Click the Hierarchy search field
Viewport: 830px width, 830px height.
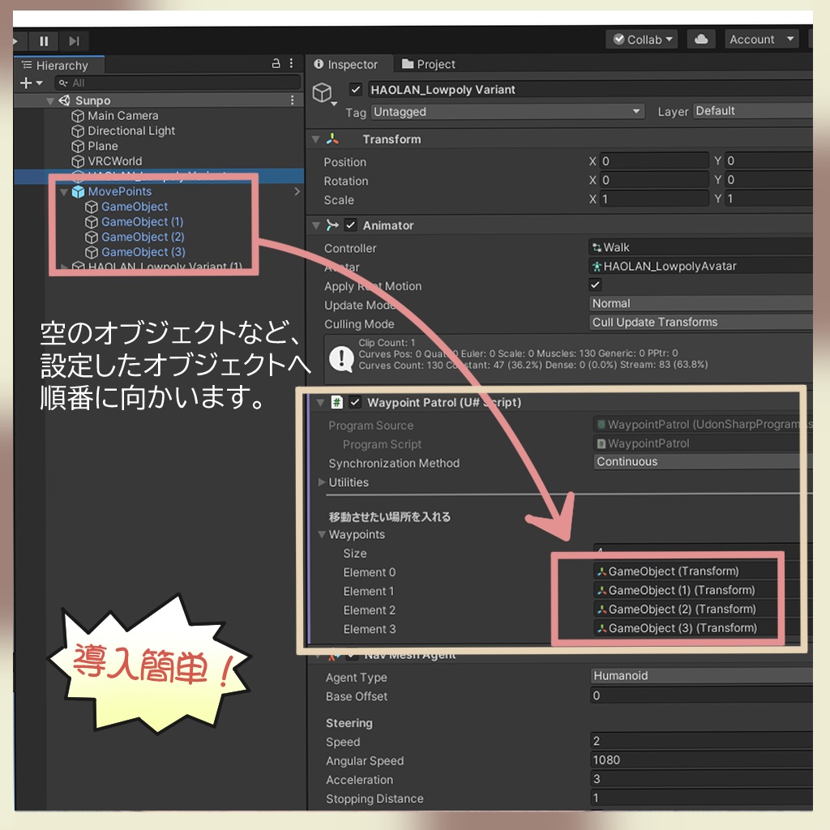178,83
